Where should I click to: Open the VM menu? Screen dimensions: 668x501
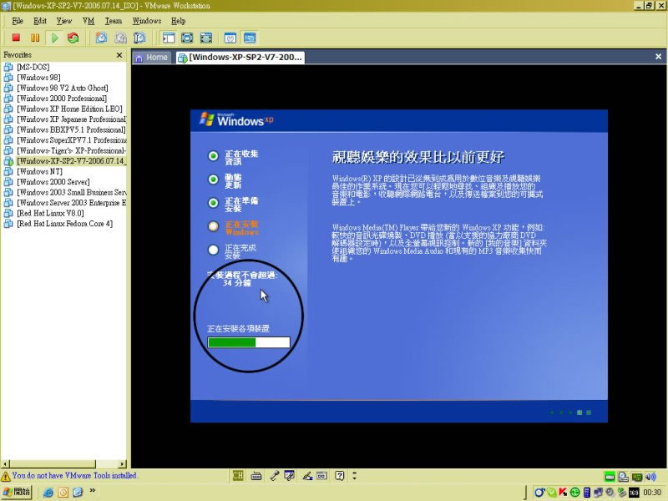pos(89,21)
